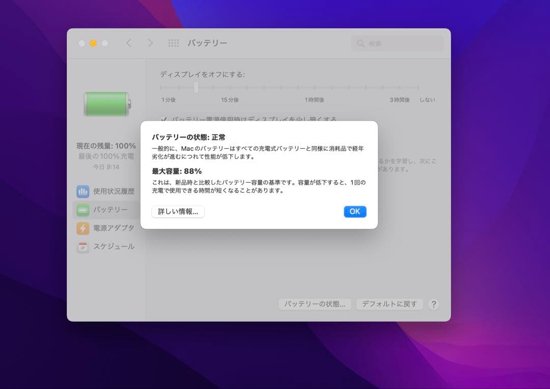The height and width of the screenshot is (389, 550).
Task: Click the バッテリーの状態 button
Action: coord(315,304)
